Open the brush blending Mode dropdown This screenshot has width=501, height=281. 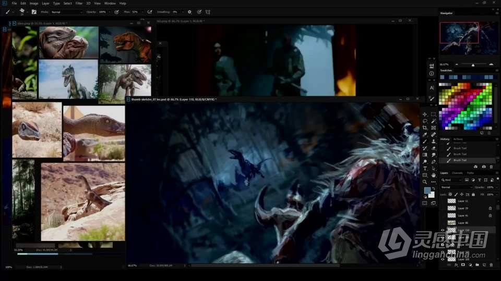67,12
